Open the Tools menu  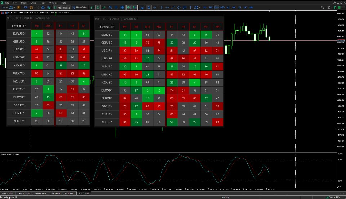pos(43,3)
